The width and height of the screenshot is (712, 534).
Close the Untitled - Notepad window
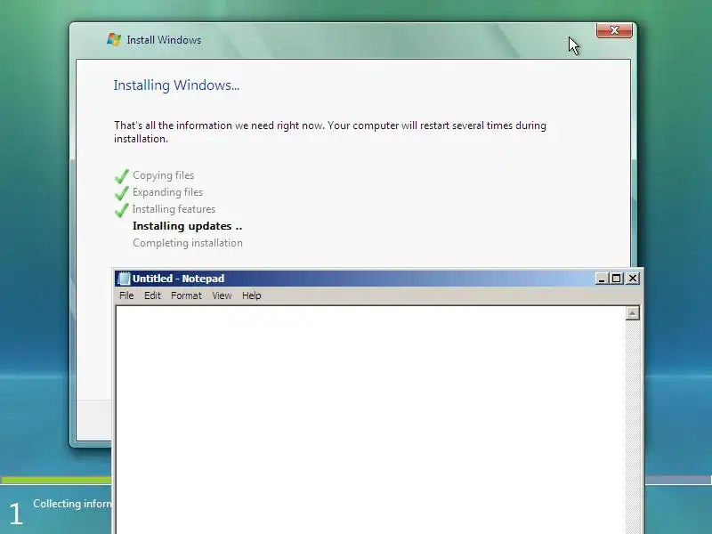[x=633, y=279]
